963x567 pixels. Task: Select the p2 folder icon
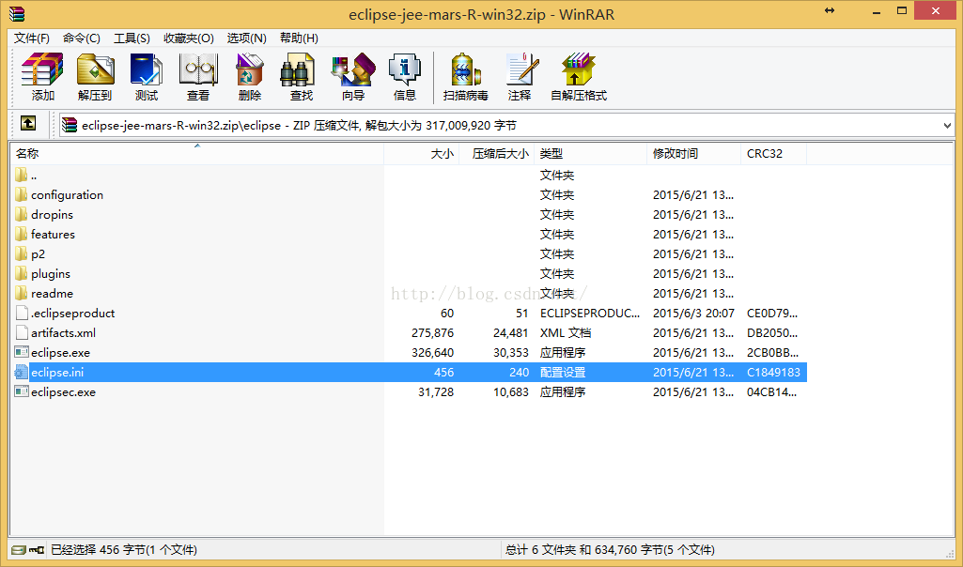pos(21,253)
